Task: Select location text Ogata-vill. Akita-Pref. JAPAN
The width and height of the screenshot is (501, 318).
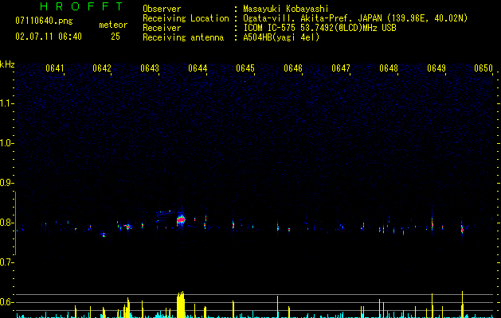Action: point(312,18)
